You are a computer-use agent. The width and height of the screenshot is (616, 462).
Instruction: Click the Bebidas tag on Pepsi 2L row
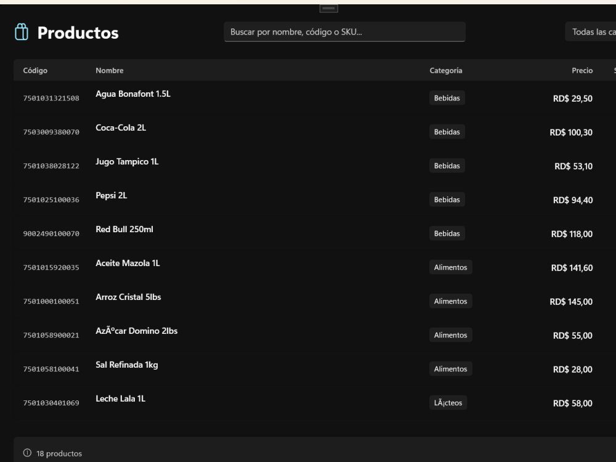[447, 199]
